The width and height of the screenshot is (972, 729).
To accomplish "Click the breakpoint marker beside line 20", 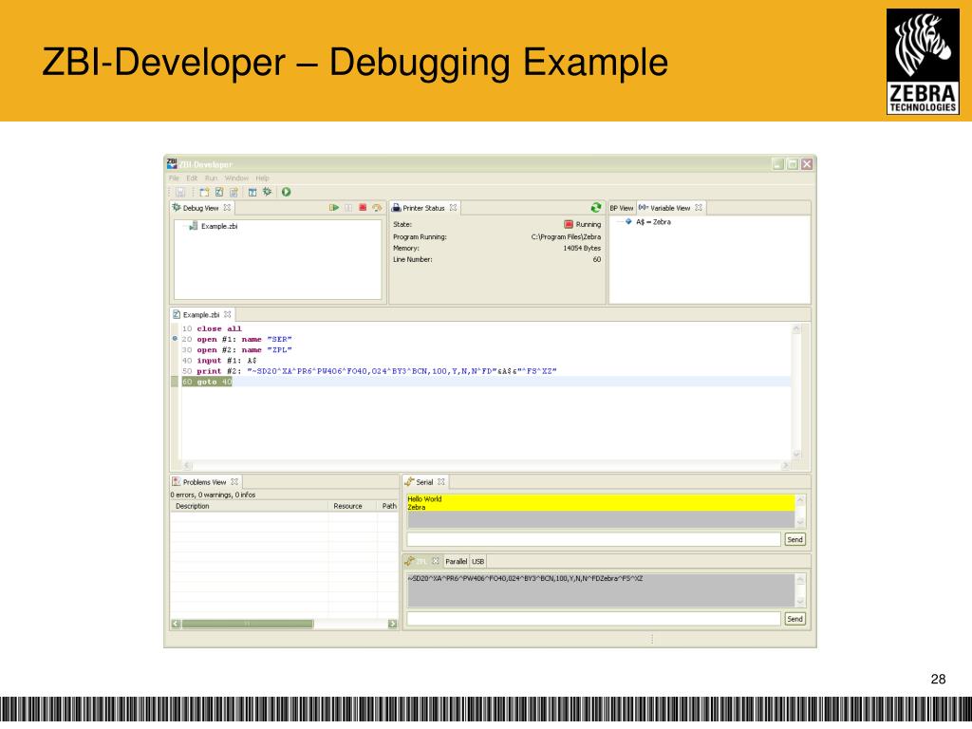I will pos(175,339).
